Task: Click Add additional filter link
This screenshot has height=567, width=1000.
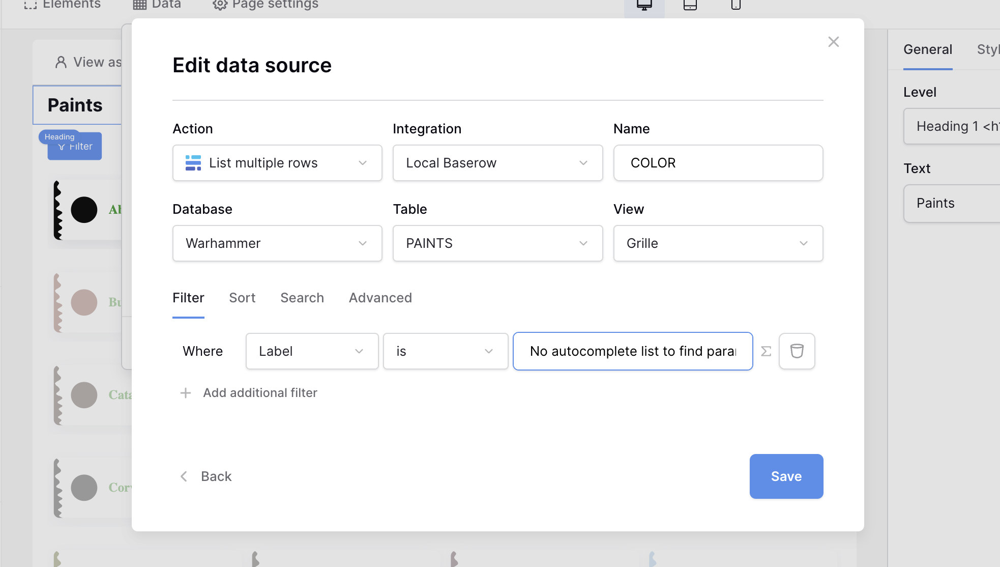Action: pos(260,393)
